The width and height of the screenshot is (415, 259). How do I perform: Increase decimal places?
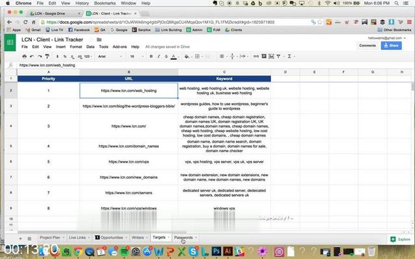point(80,56)
